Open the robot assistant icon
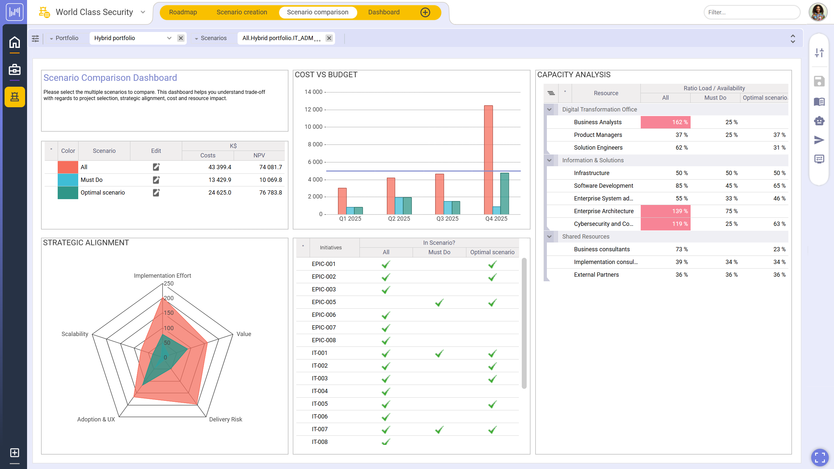The width and height of the screenshot is (834, 469). [819, 121]
